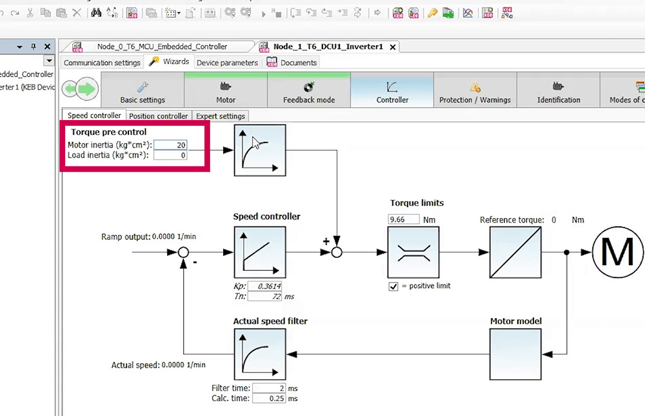Click the Tn value field

(x=265, y=296)
